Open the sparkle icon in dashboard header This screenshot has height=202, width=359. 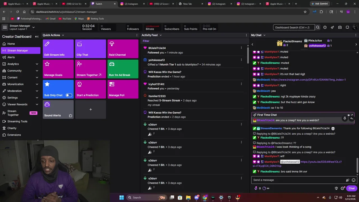332,27
